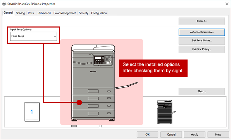231x140 pixels.
Task: Click the printer icon in title bar
Action: pyautogui.click(x=4, y=4)
